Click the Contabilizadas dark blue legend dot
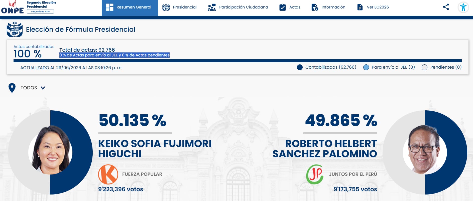The image size is (473, 201). [300, 67]
